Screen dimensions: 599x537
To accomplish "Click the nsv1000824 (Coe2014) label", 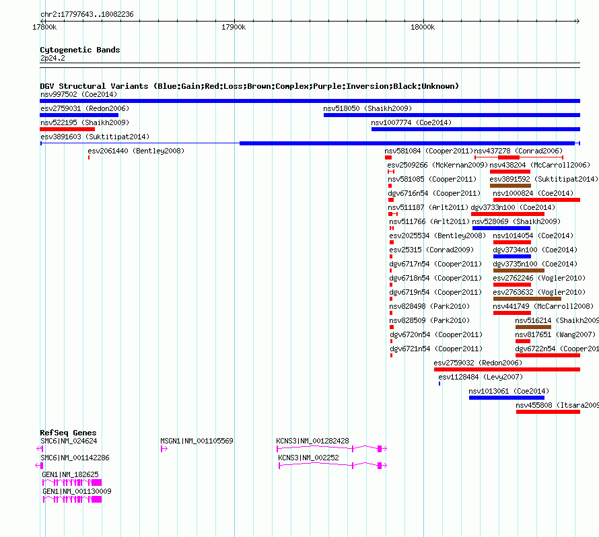I will coord(533,193).
